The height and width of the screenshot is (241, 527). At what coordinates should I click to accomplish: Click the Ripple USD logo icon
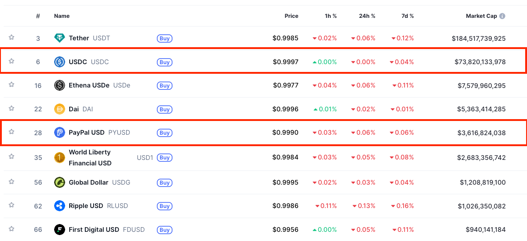tap(60, 206)
